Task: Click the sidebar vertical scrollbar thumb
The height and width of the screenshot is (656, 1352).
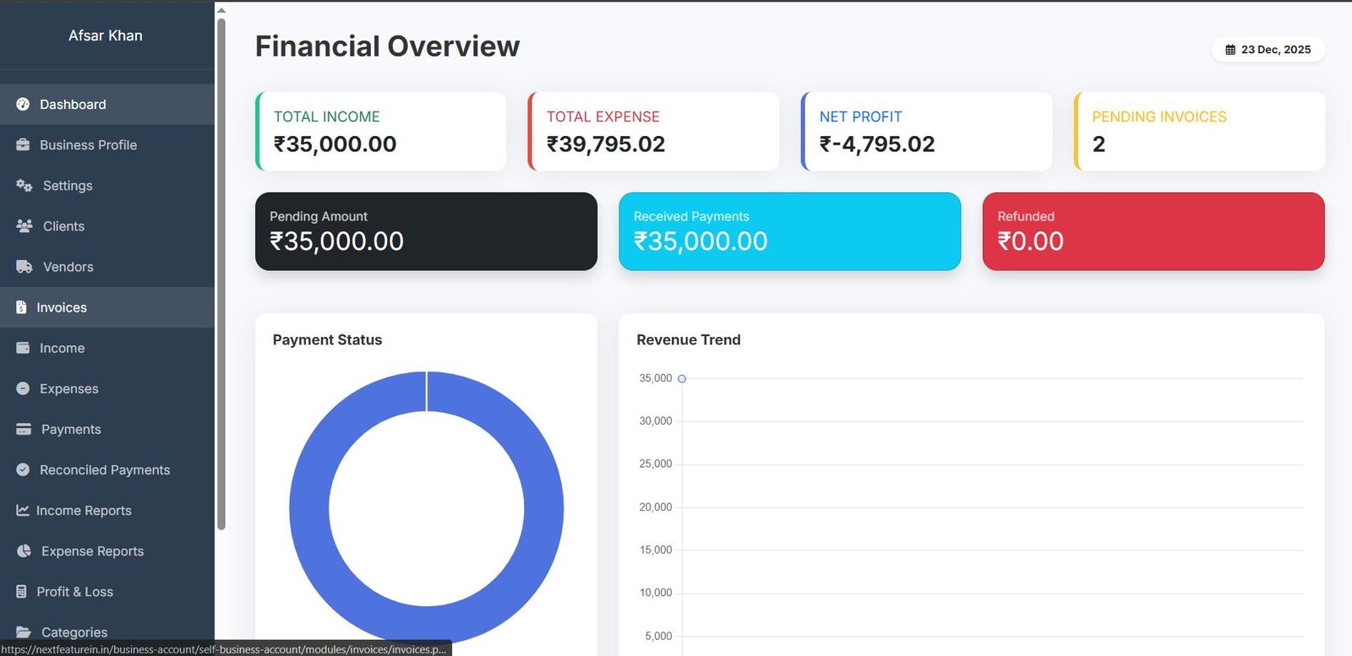Action: click(221, 274)
